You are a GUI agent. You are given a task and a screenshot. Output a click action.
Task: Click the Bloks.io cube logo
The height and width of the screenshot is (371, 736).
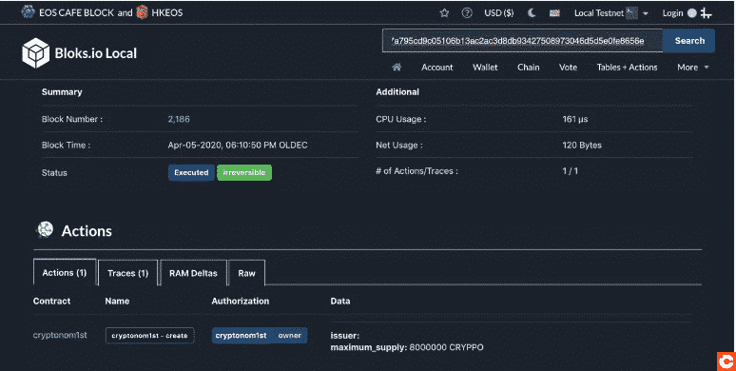coord(36,53)
